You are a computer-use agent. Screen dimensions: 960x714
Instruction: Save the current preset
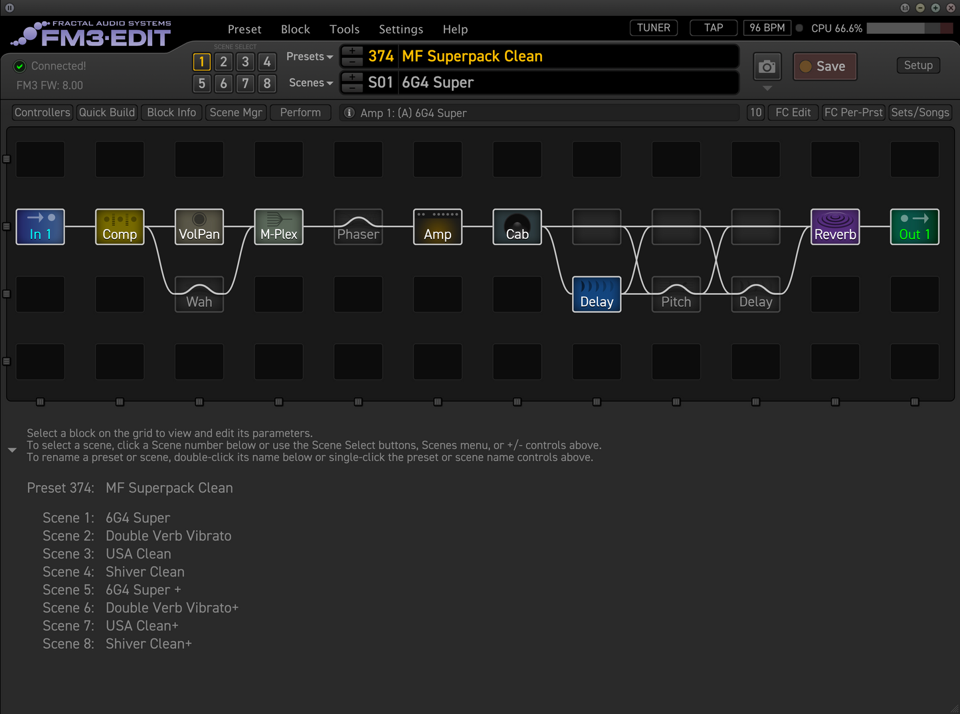coord(824,66)
